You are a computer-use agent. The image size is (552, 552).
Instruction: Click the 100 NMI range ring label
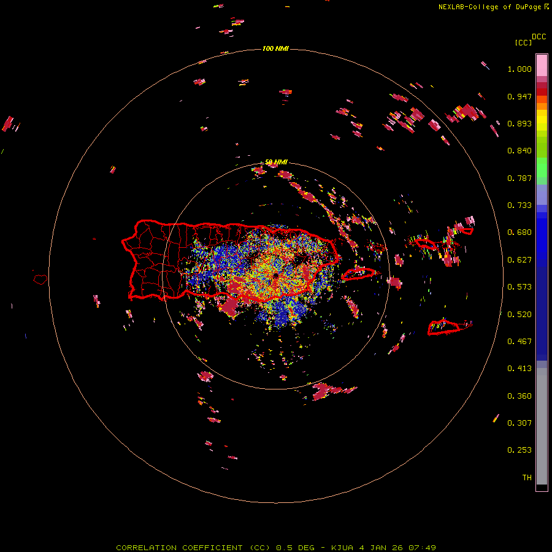275,48
